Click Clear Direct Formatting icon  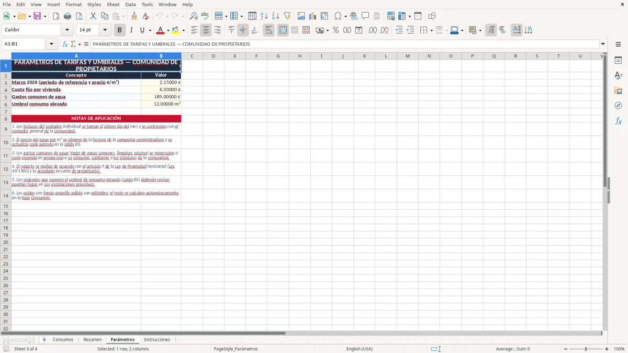pos(145,16)
